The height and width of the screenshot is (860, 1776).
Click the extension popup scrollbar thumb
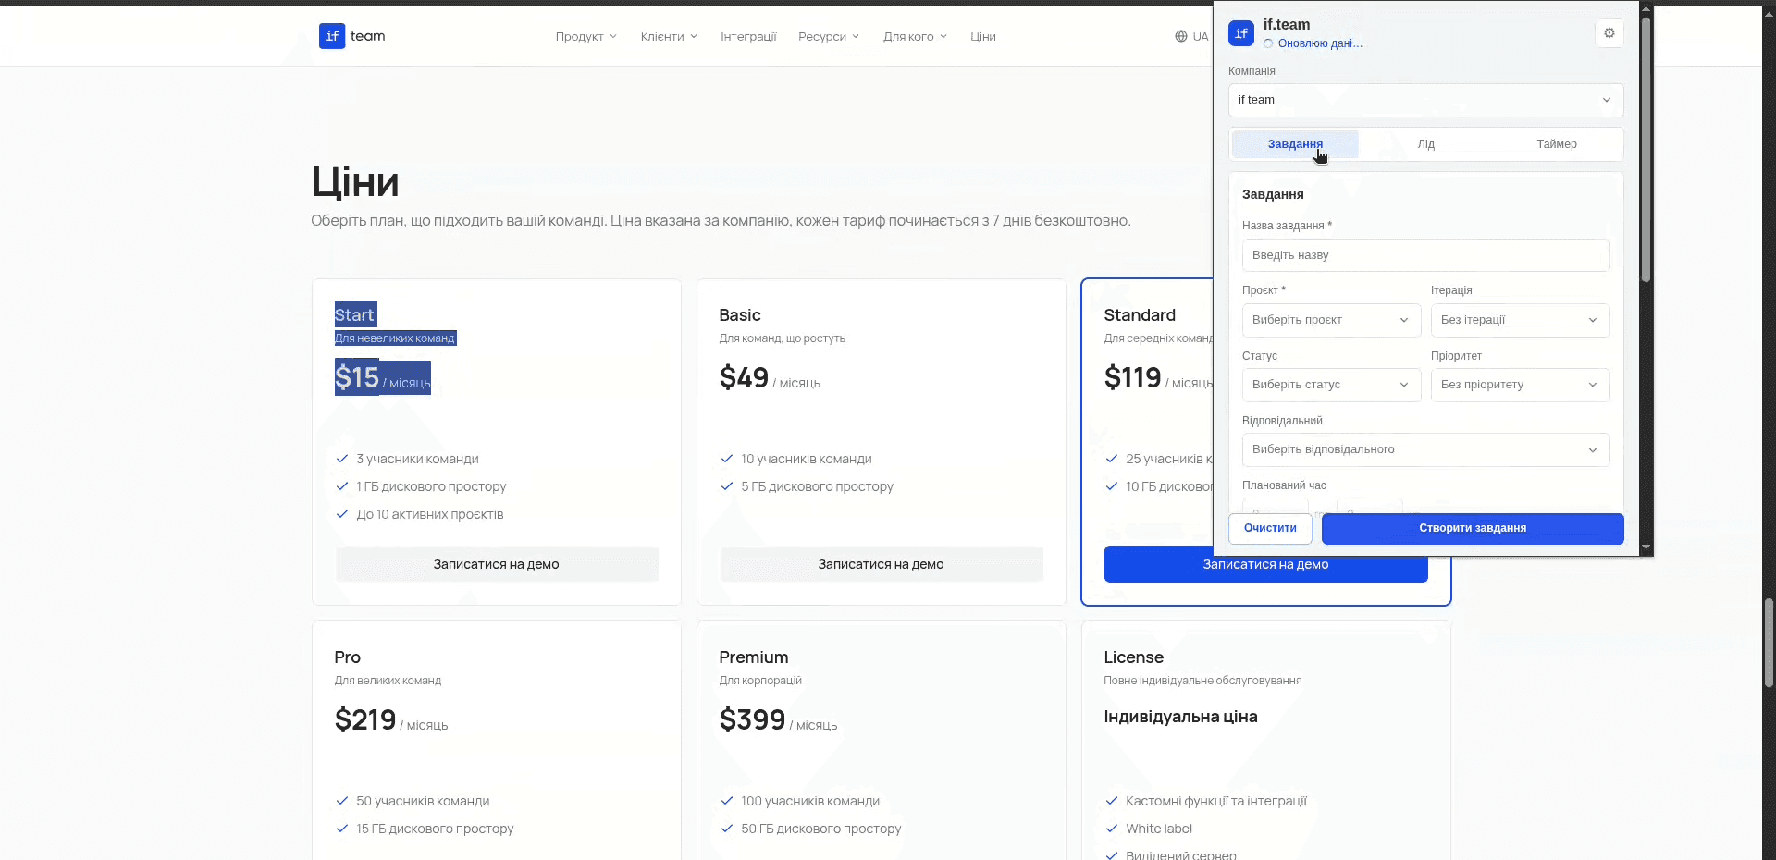pyautogui.click(x=1646, y=148)
